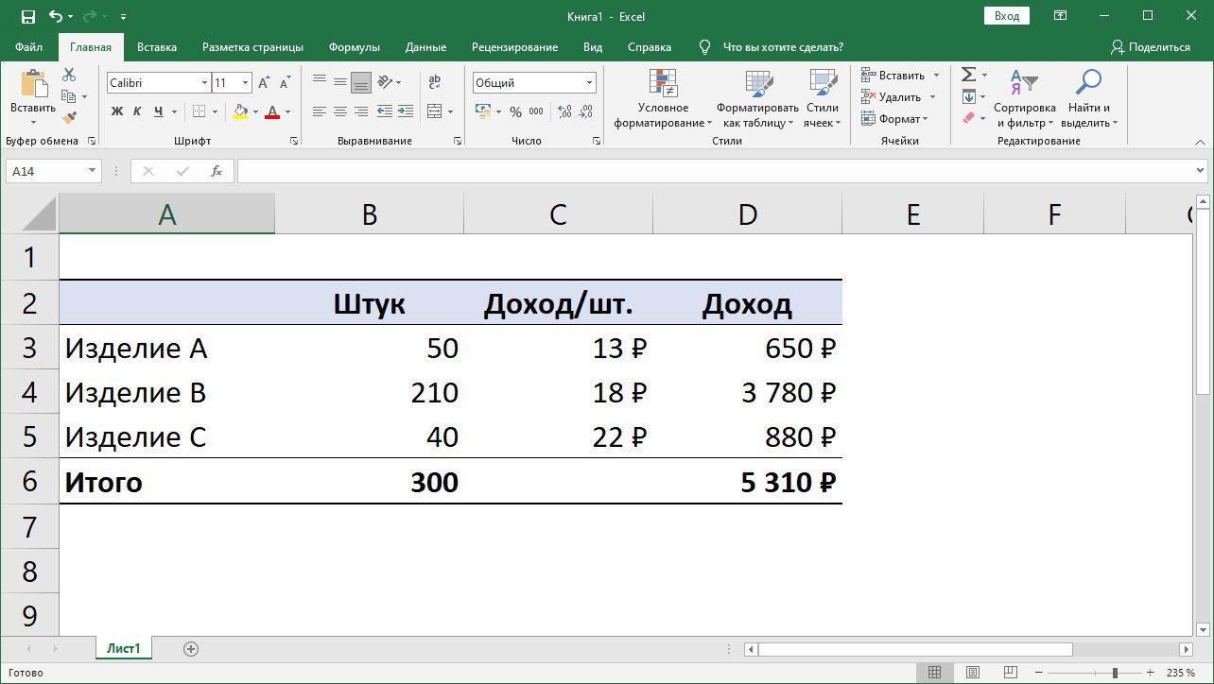1214x684 pixels.
Task: Click the font color A icon
Action: [272, 111]
